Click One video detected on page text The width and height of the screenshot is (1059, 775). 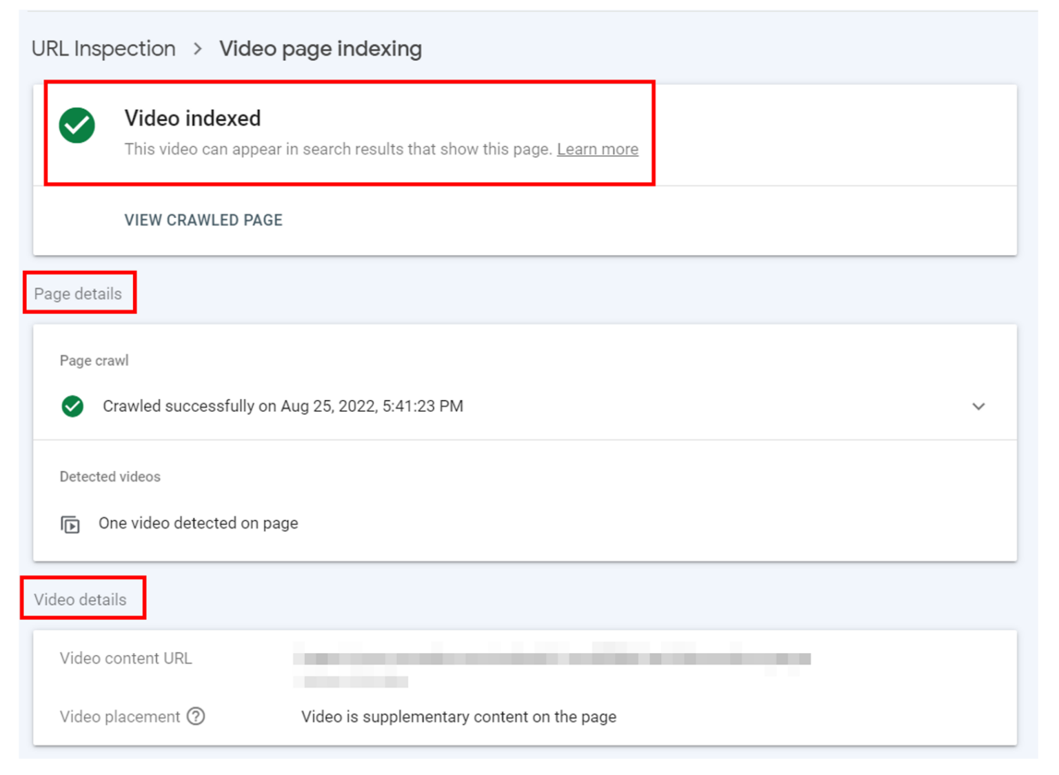pos(198,523)
